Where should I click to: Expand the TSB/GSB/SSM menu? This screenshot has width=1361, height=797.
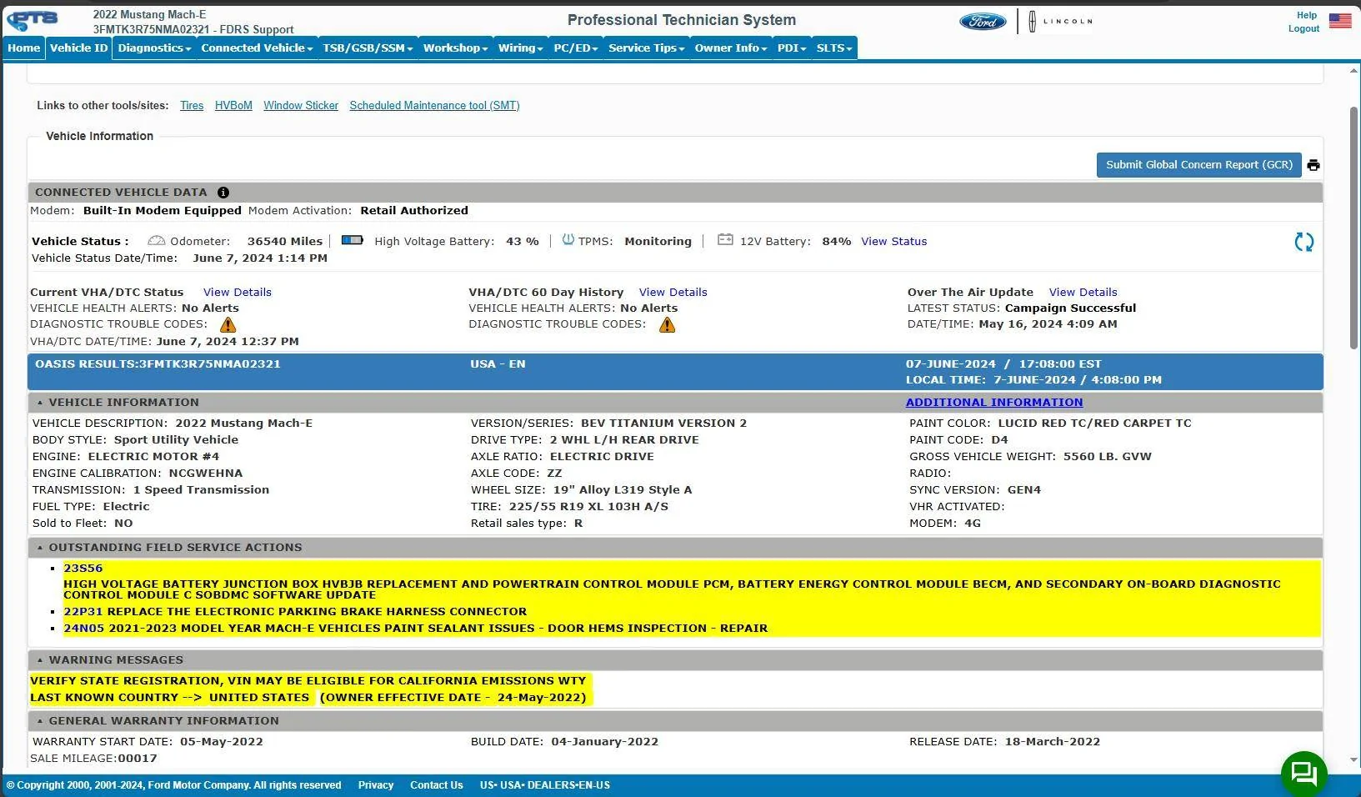click(368, 48)
